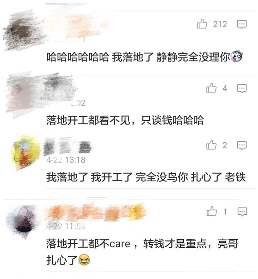The image size is (258, 279).
Task: Open replies for the 212-likes comment
Action: tap(242, 24)
